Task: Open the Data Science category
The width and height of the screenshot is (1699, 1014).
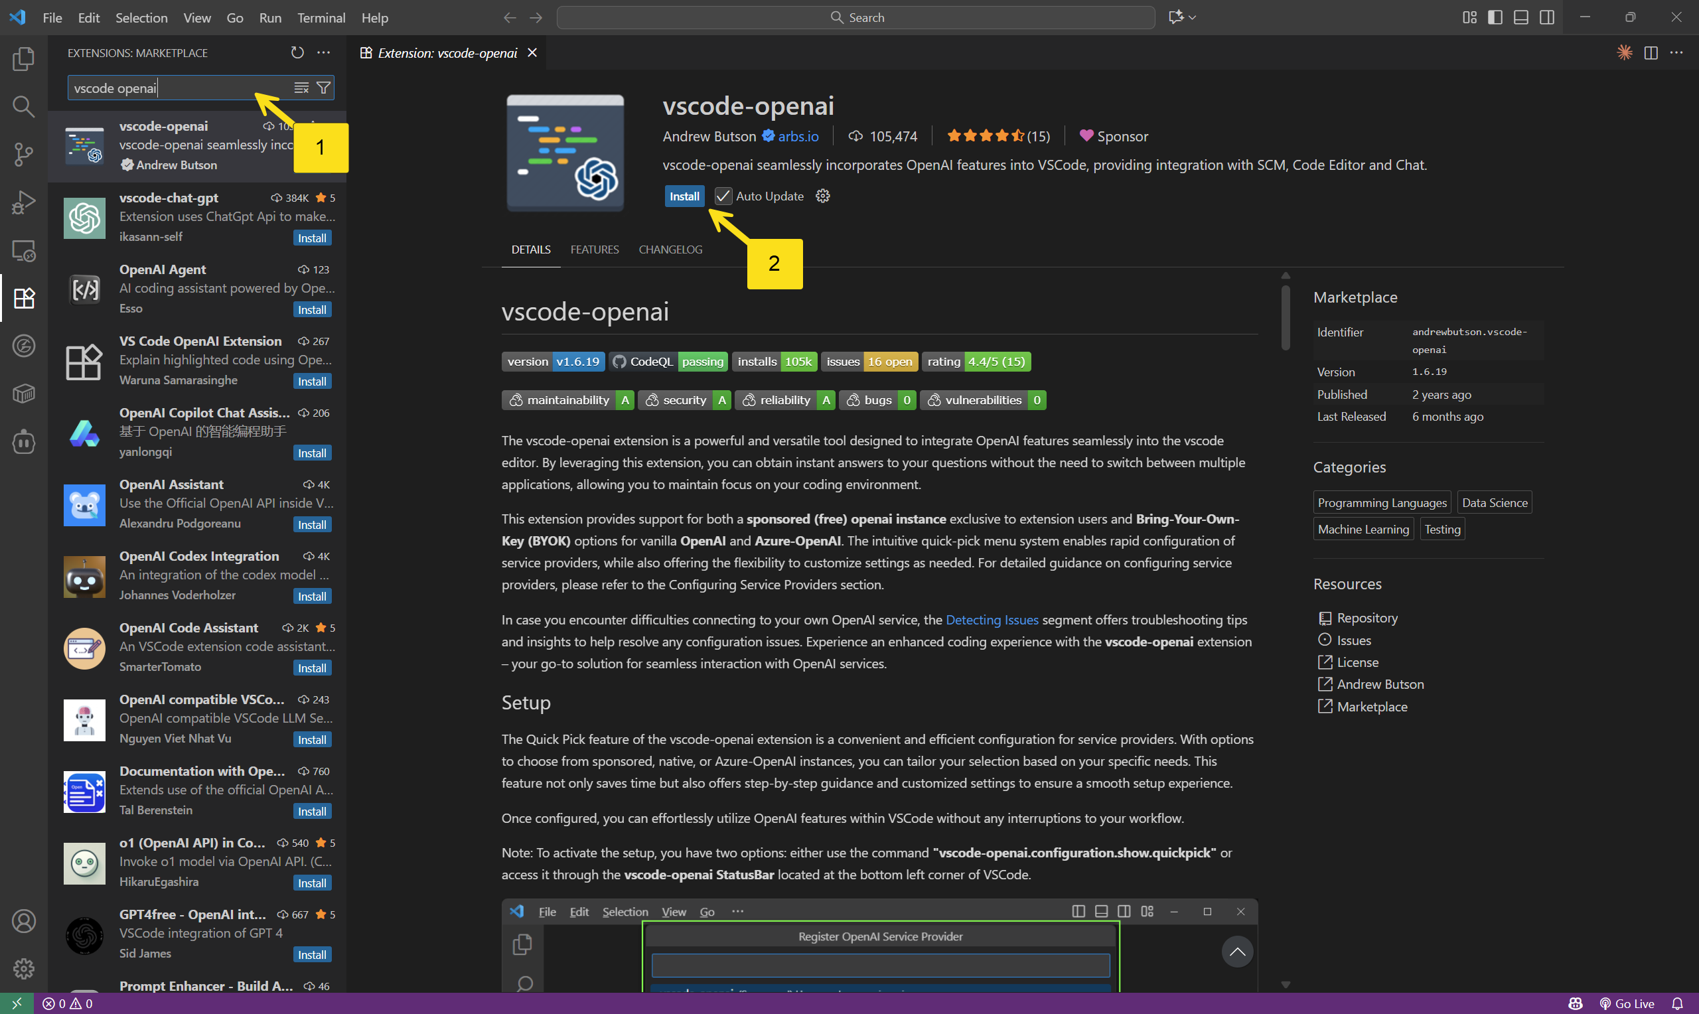Action: pyautogui.click(x=1494, y=502)
